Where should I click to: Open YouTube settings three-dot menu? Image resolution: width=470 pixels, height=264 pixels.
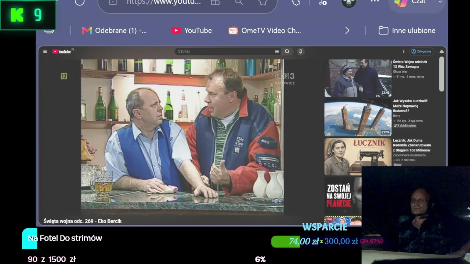(404, 51)
